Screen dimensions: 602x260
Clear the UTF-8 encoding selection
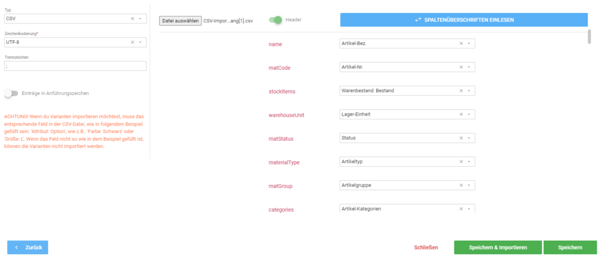132,42
